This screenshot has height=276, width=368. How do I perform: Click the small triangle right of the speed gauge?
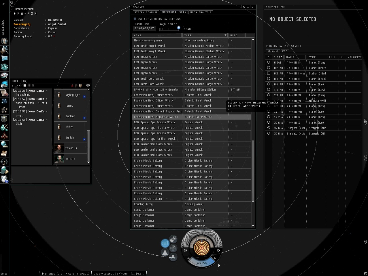[x=219, y=265]
